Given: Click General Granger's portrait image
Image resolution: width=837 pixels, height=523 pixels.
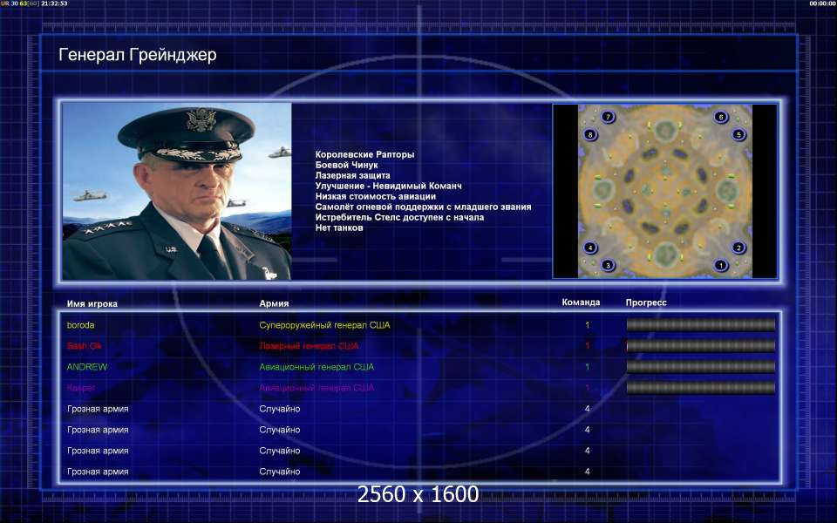Looking at the screenshot, I should [177, 191].
